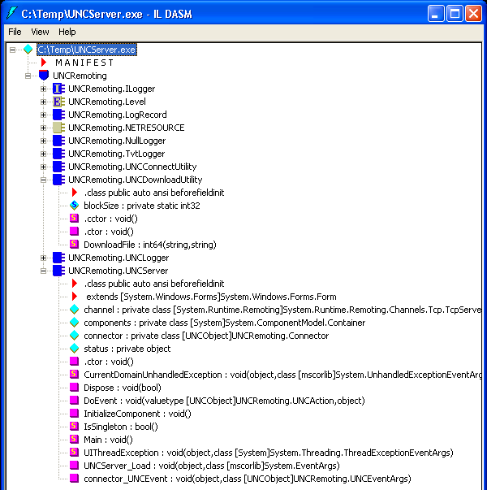
Task: Expand the UNCRemoting.NullLogger node
Action: point(43,141)
